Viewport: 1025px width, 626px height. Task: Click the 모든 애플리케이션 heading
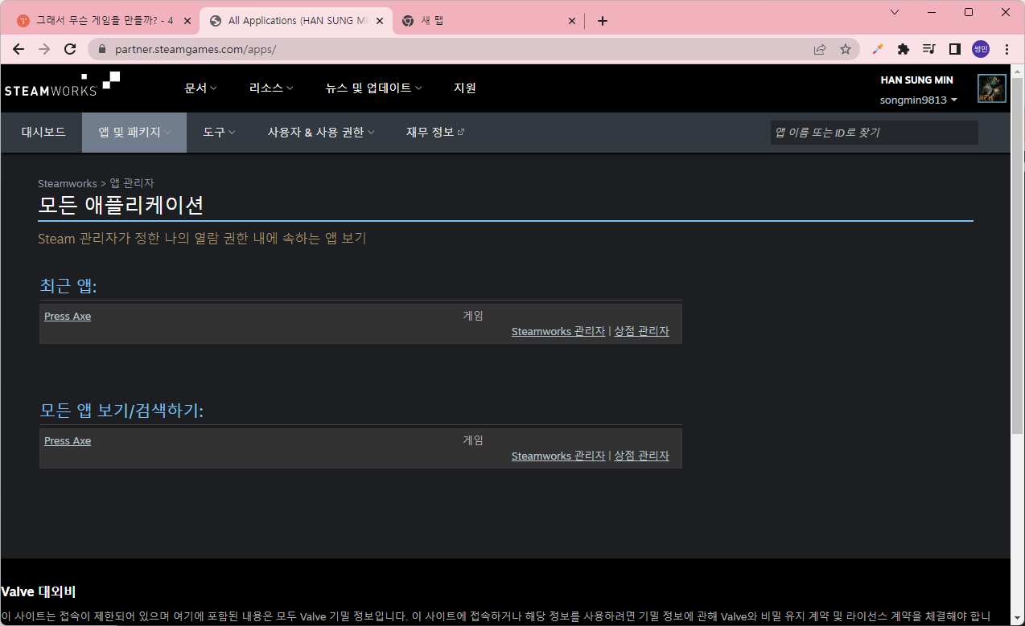121,204
